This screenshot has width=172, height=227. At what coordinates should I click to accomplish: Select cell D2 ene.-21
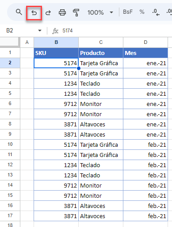point(145,63)
